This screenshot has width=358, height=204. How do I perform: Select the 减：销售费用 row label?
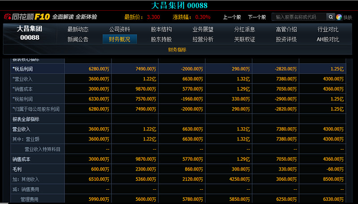26,189
